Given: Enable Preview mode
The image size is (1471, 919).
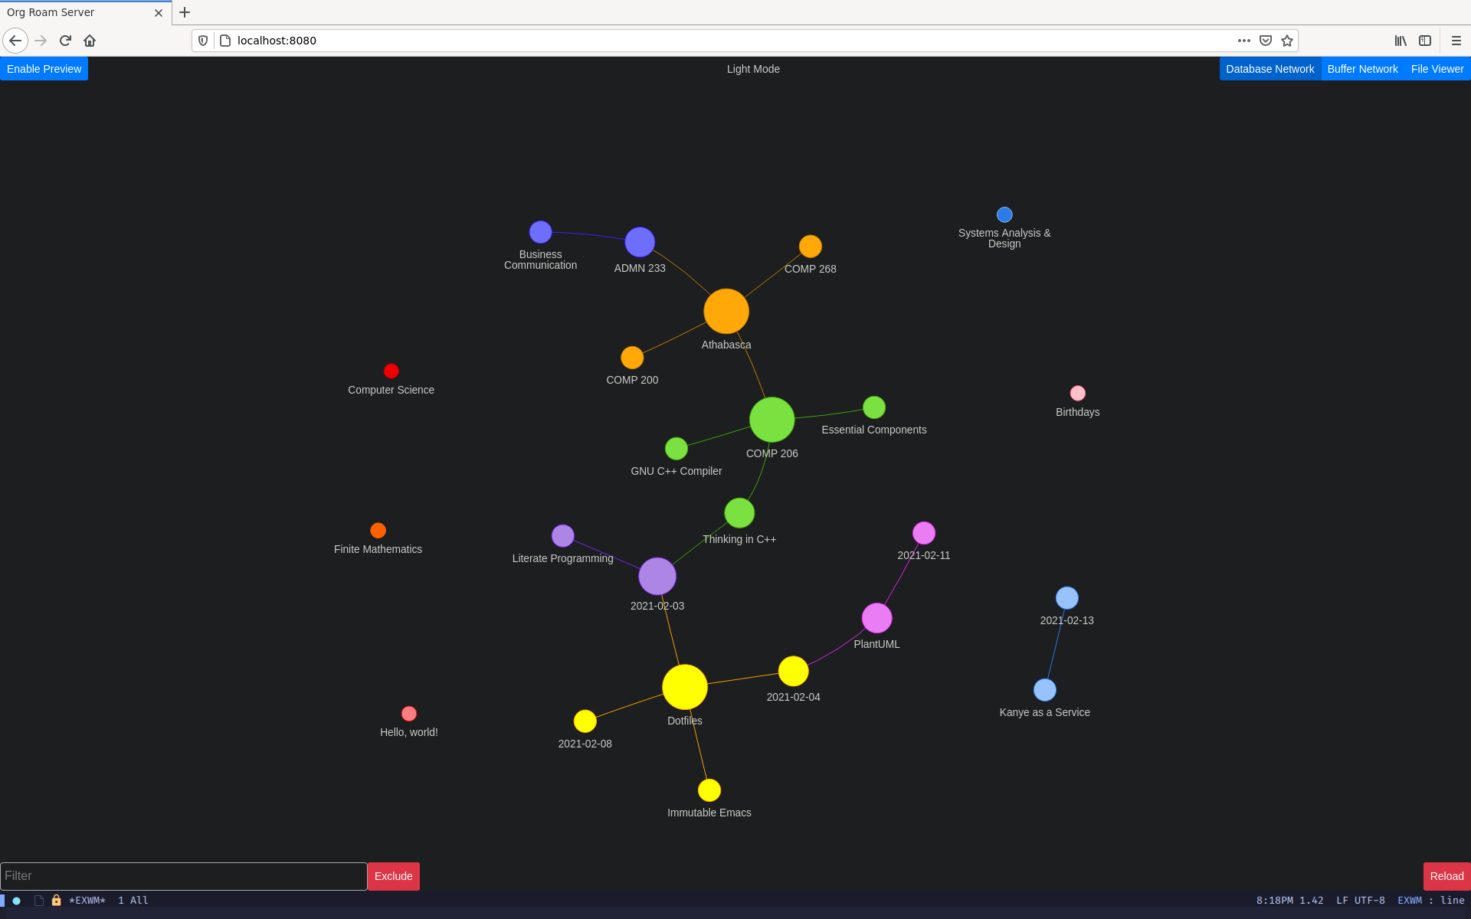Looking at the screenshot, I should (x=44, y=69).
